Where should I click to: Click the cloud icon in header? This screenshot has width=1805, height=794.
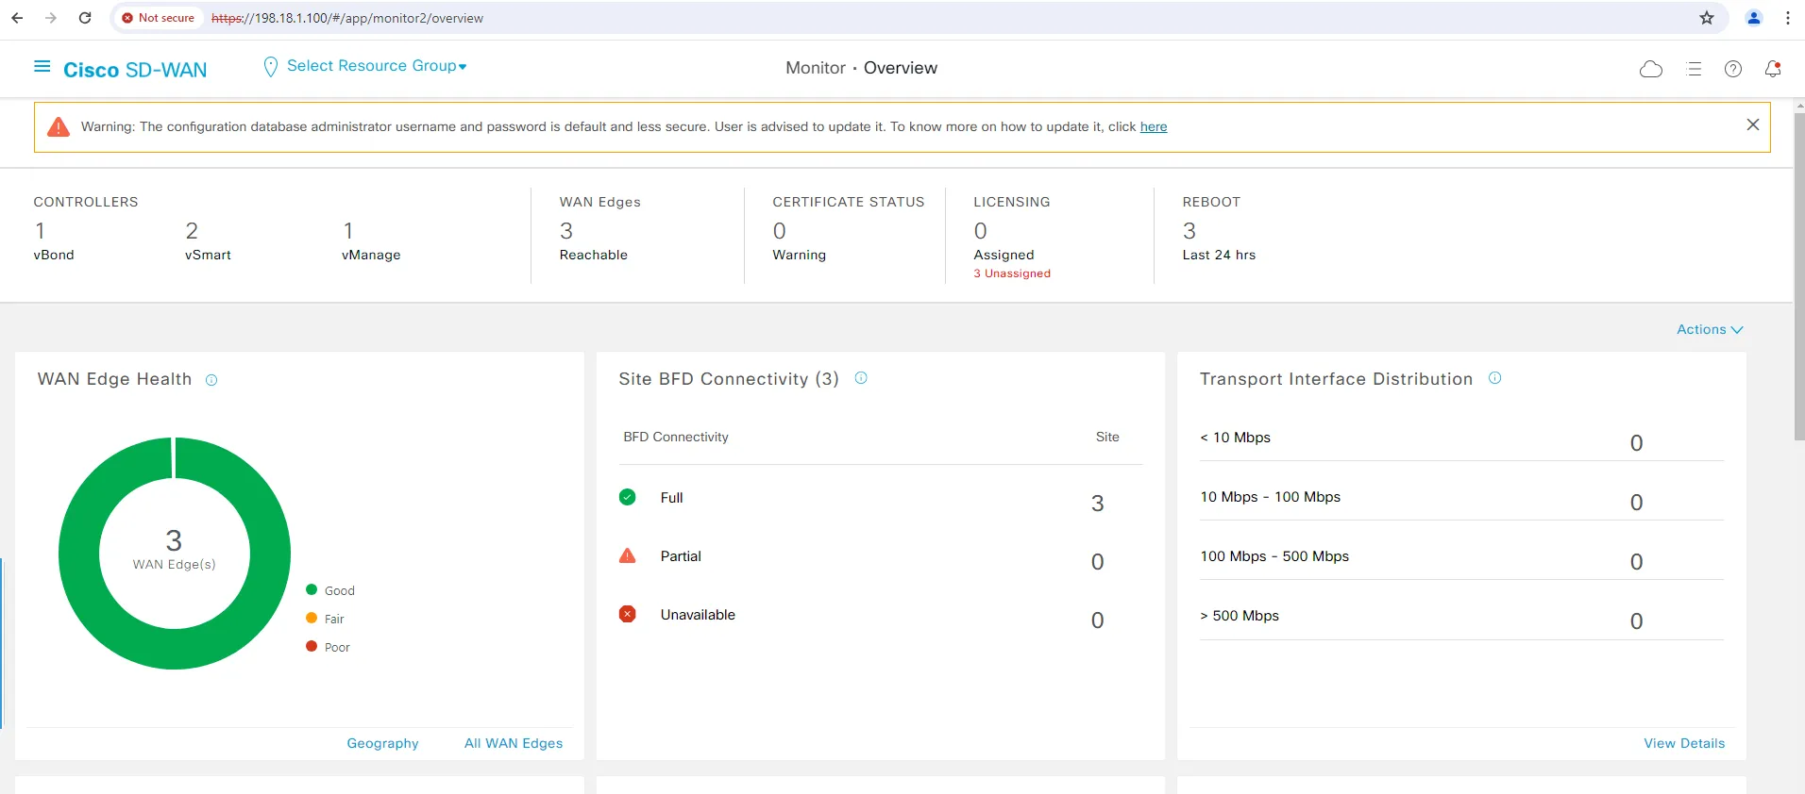click(1650, 69)
